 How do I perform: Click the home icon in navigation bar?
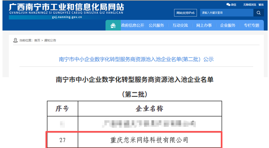[113, 26]
